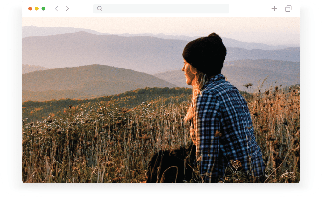
Task: Focus the empty search address bar
Action: coord(161,8)
